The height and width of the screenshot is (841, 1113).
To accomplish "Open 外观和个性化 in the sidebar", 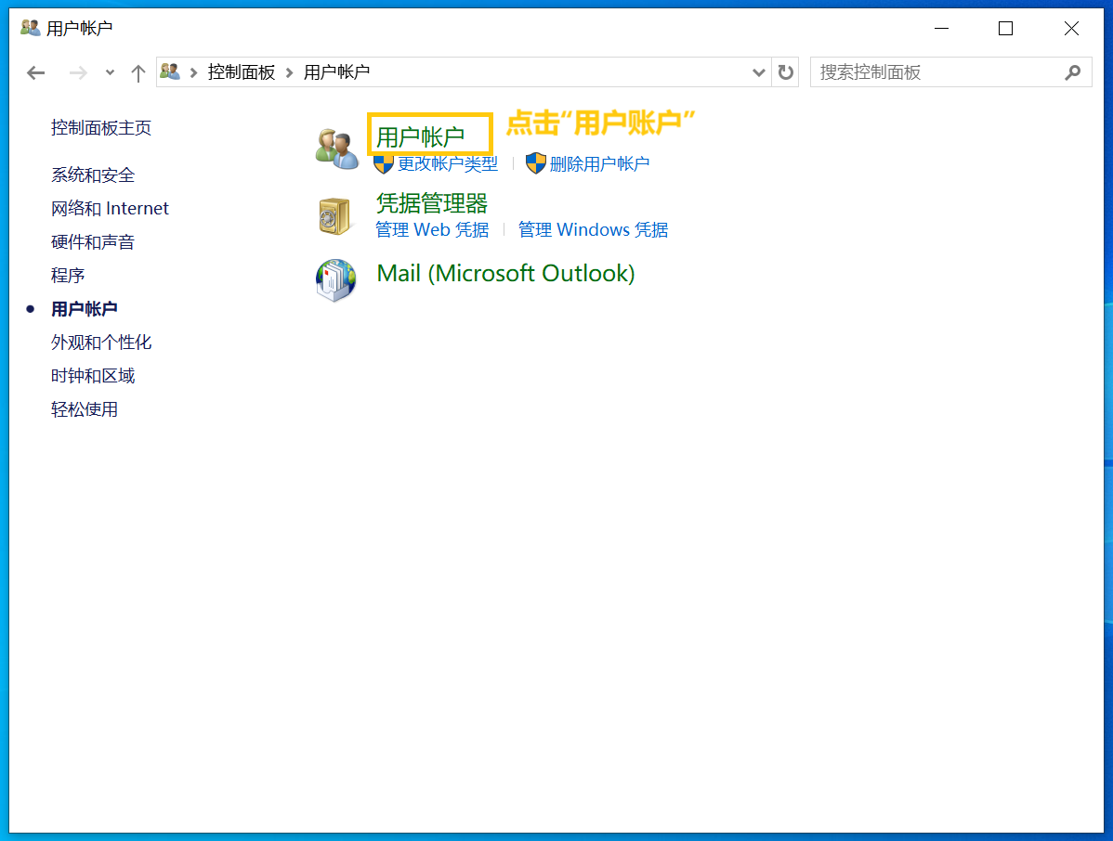I will [101, 343].
